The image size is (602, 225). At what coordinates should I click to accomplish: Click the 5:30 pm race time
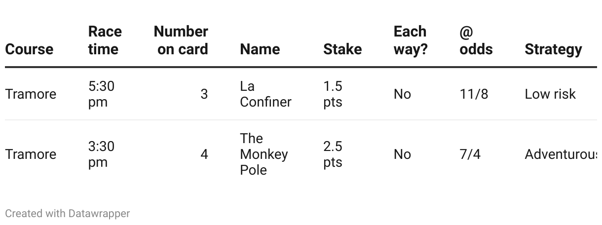(x=102, y=94)
